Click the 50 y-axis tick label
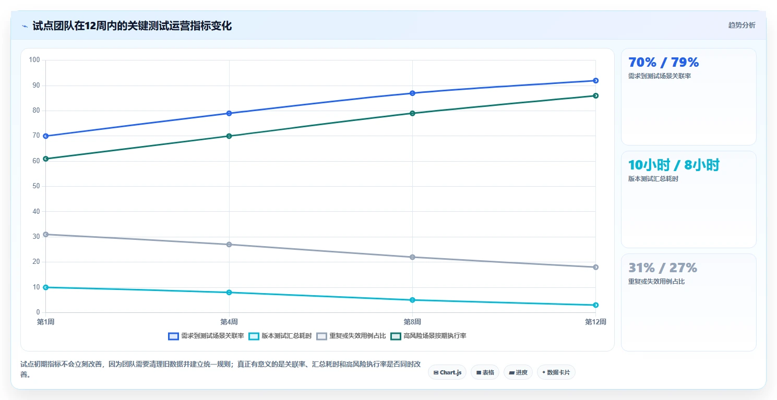Viewport: 777px width, 400px height. click(x=37, y=186)
